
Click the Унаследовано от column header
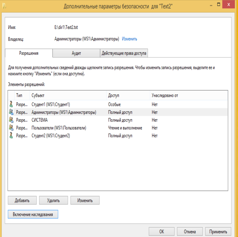tap(188, 96)
